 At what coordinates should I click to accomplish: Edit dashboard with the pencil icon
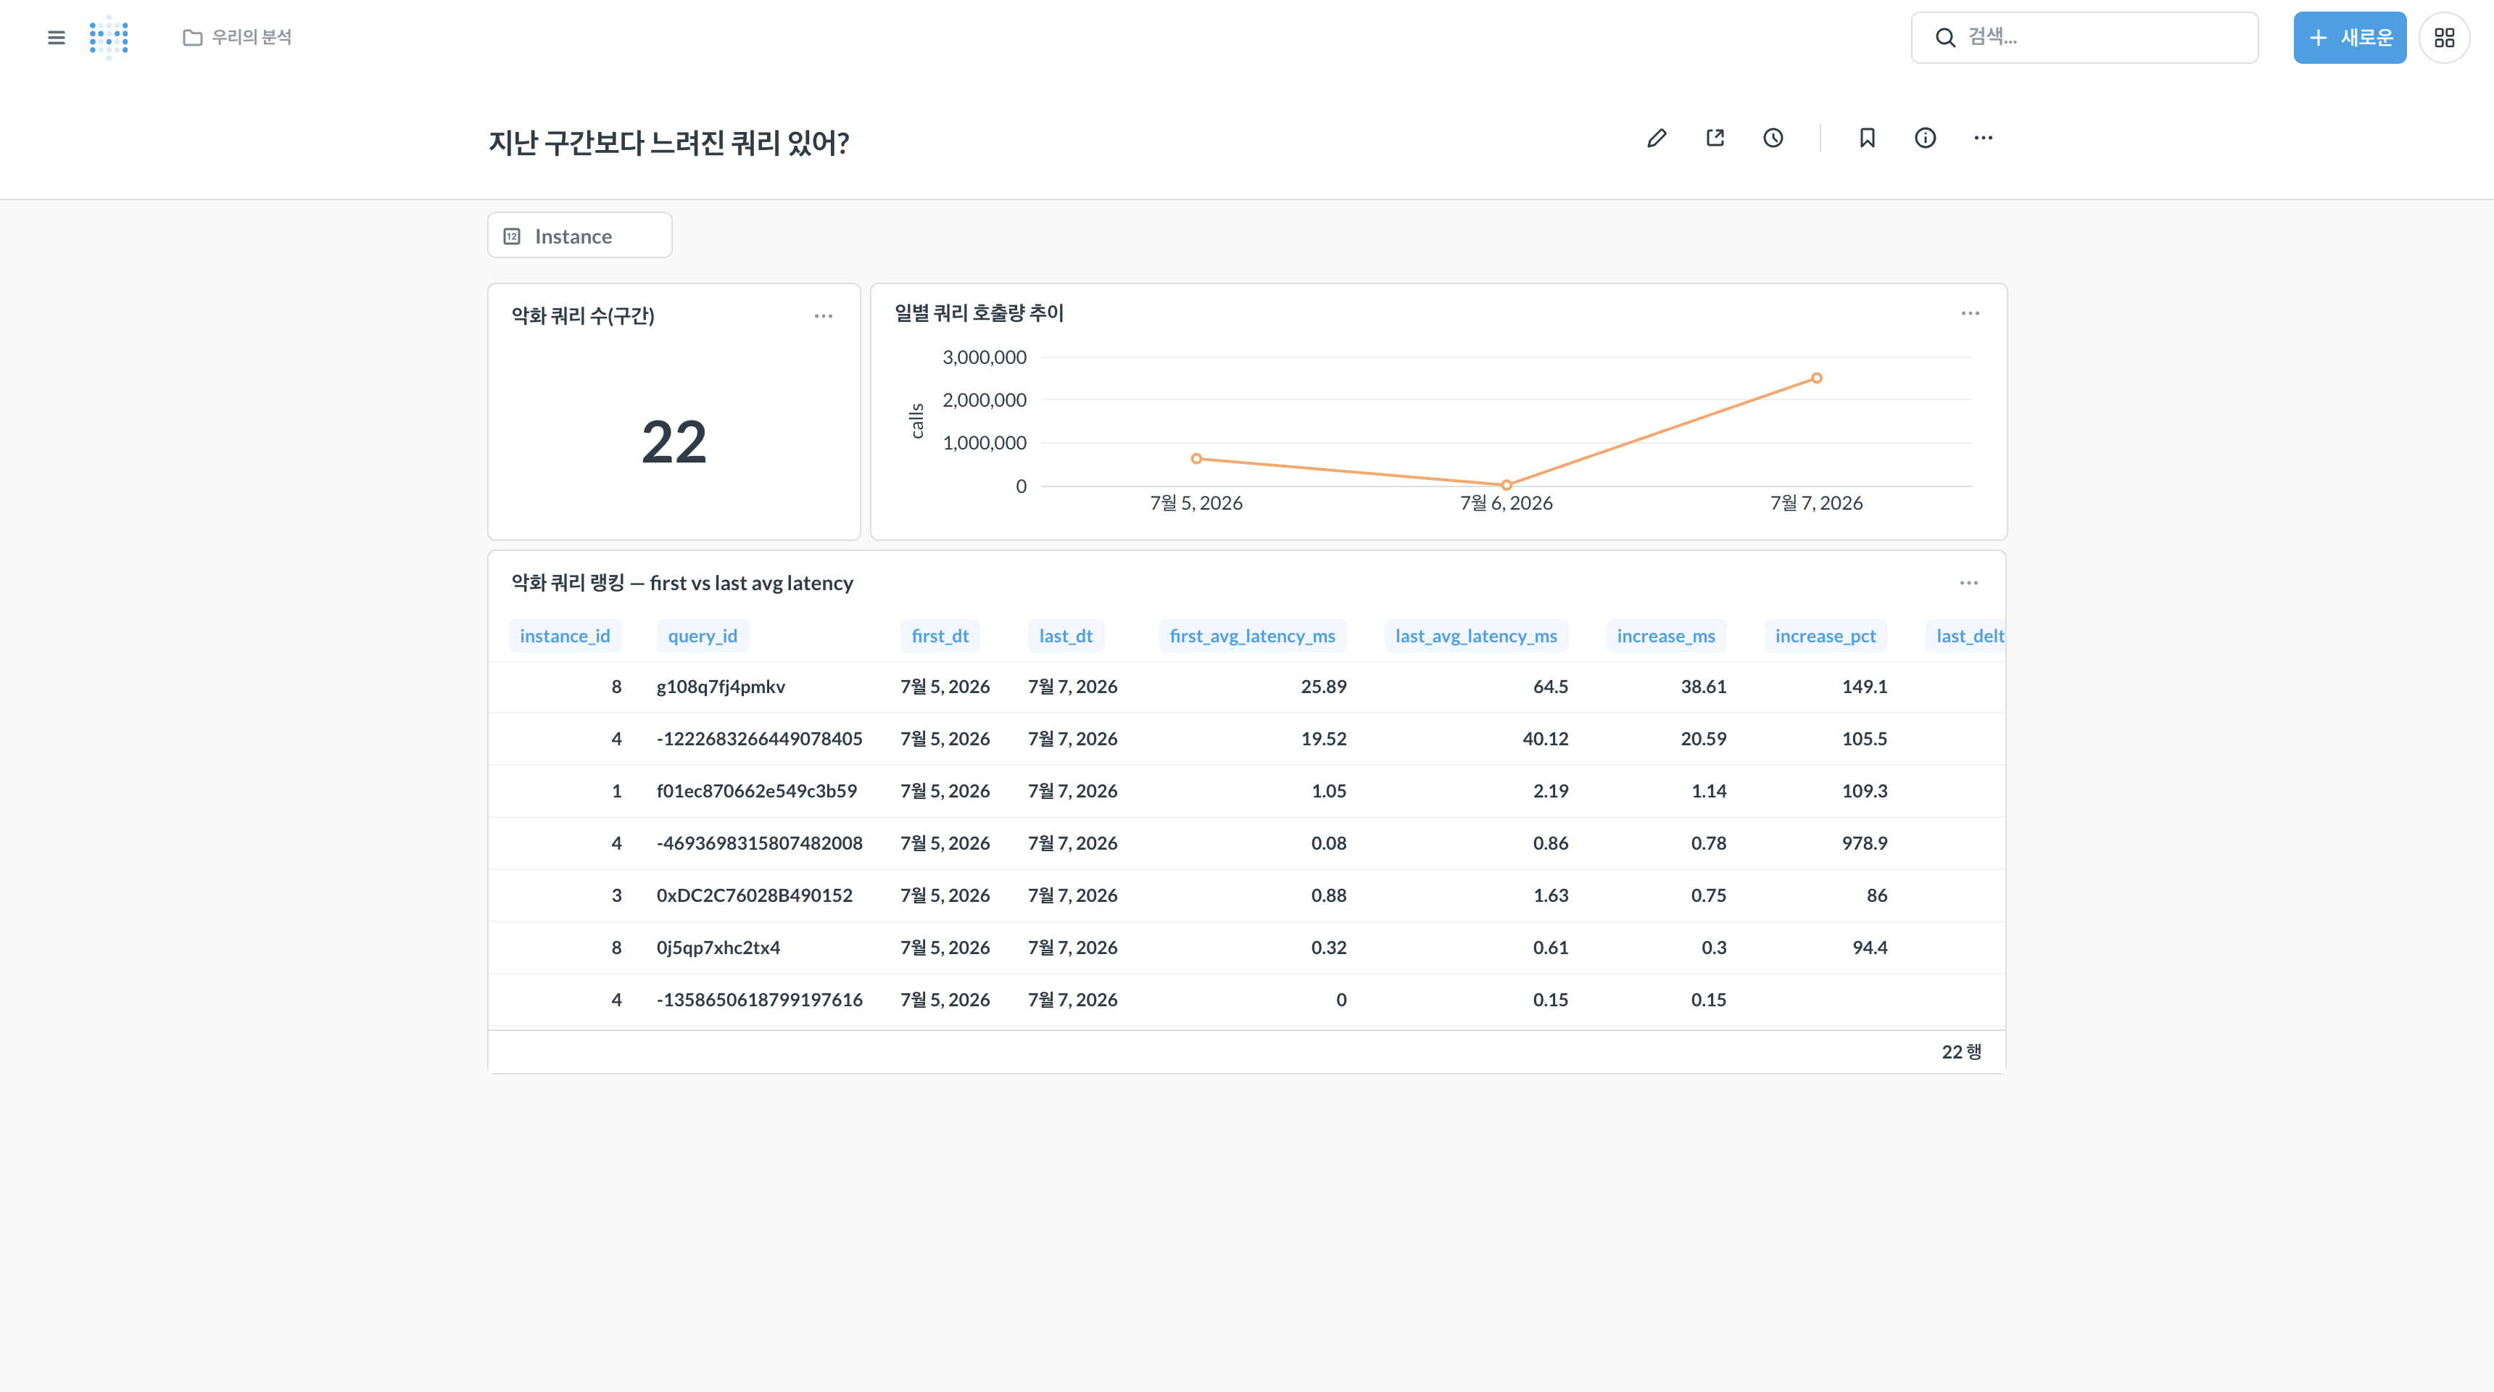coord(1657,138)
